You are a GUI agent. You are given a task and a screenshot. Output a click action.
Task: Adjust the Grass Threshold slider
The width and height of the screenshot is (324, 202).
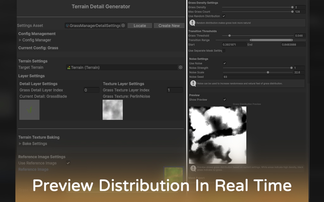(x=258, y=36)
